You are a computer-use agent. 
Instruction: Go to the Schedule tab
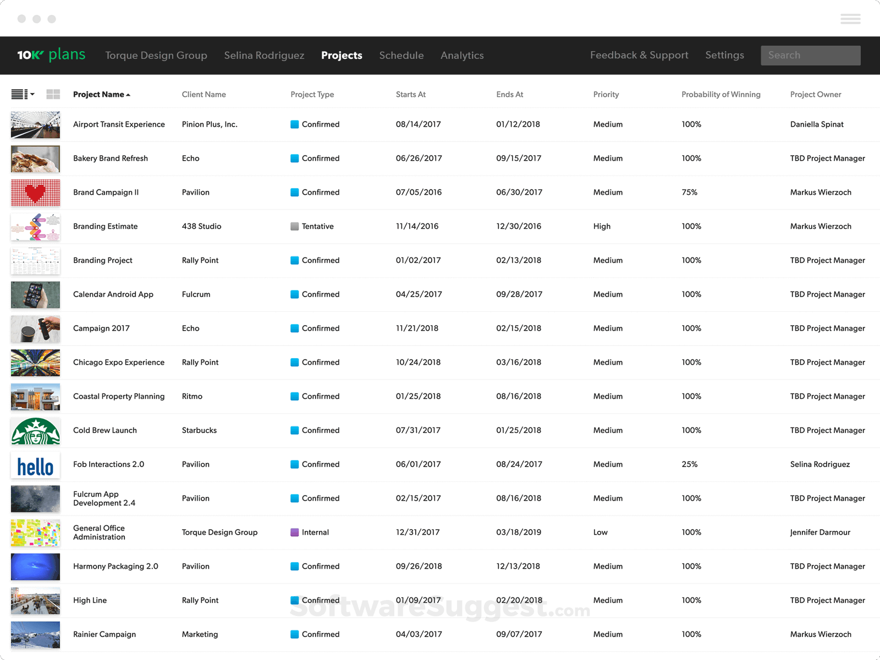click(402, 56)
